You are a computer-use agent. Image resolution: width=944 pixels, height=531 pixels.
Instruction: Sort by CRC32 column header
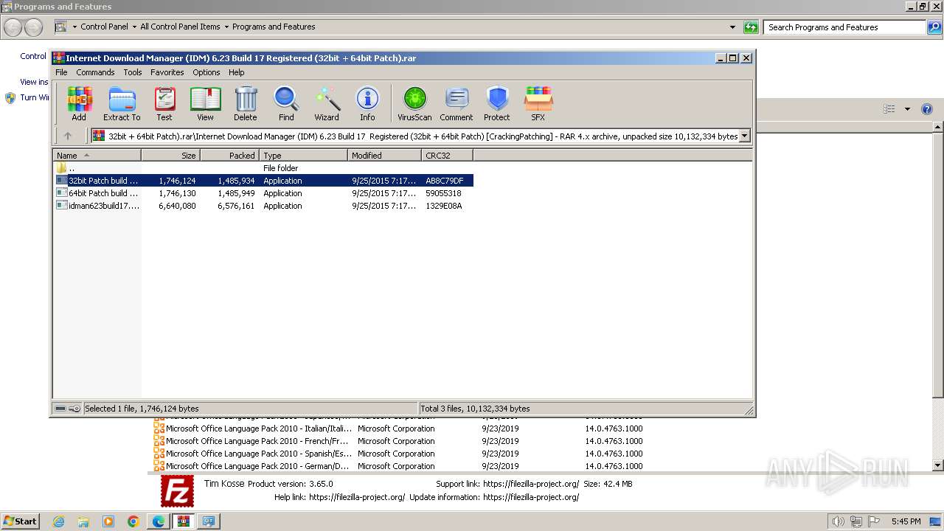pos(447,155)
